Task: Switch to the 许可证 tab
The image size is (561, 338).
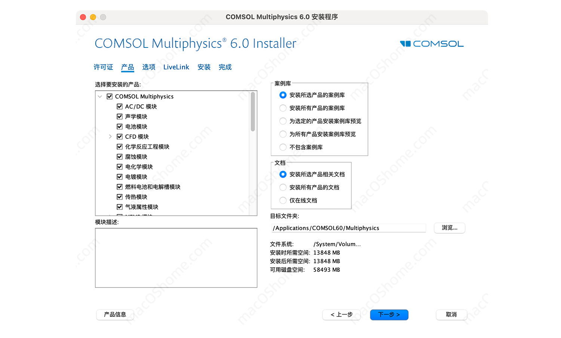Action: pos(103,67)
